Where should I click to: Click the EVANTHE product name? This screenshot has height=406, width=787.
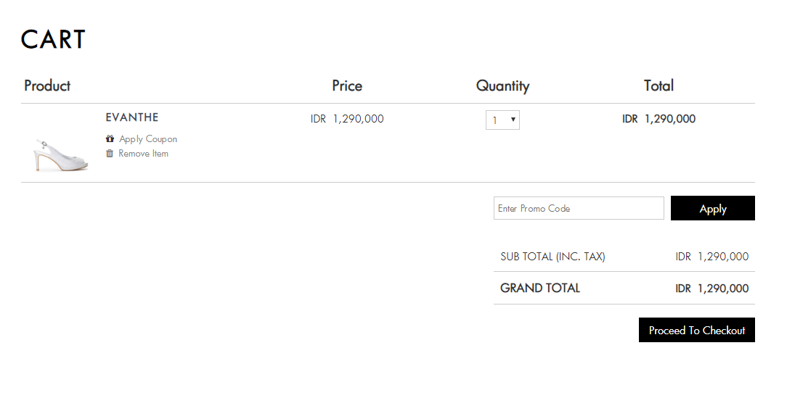coord(132,117)
